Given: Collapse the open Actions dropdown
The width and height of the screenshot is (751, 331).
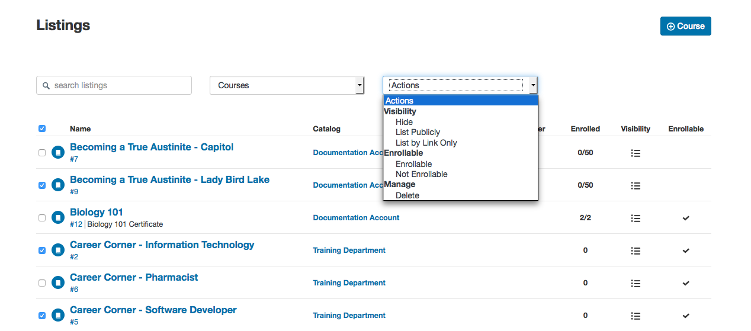Looking at the screenshot, I should tap(460, 85).
